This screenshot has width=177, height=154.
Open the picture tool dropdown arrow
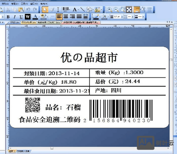coord(101,10)
